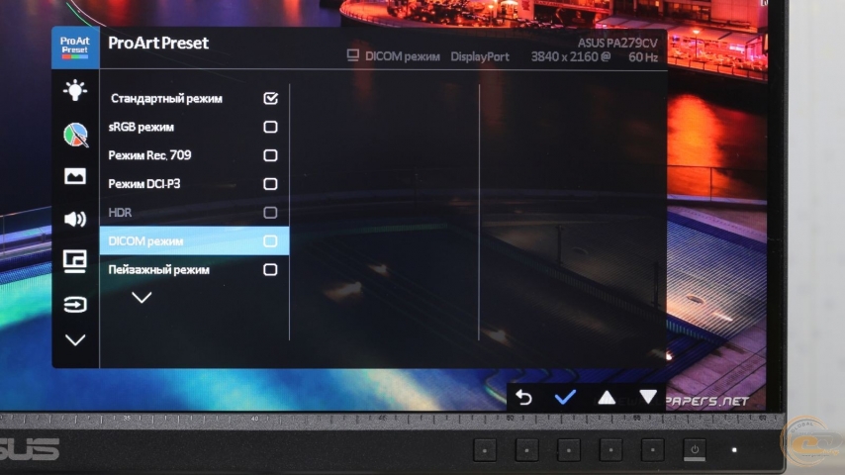Image resolution: width=845 pixels, height=475 pixels.
Task: Enable the Режим Rec. 709 checkbox
Action: (x=270, y=155)
